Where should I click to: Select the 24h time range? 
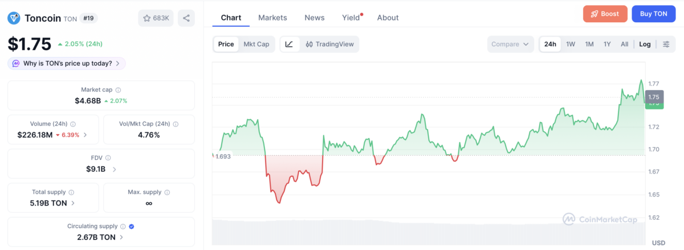click(550, 44)
